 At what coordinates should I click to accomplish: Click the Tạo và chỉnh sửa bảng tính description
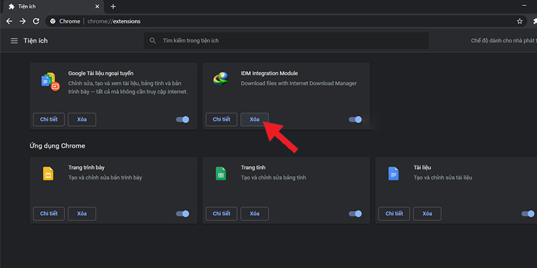274,178
